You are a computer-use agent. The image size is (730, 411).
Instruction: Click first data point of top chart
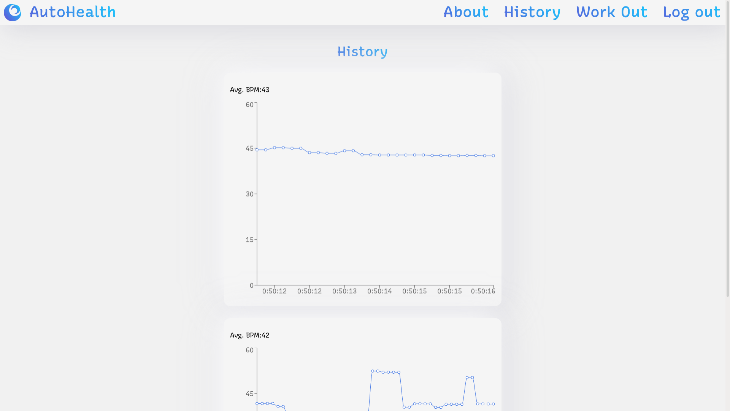[257, 150]
